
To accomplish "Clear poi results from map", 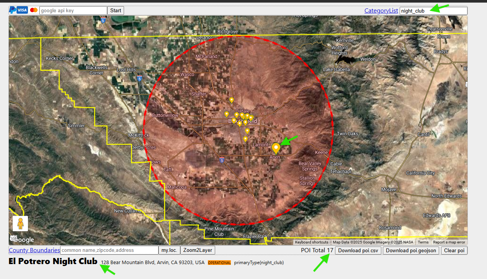I will (x=454, y=251).
